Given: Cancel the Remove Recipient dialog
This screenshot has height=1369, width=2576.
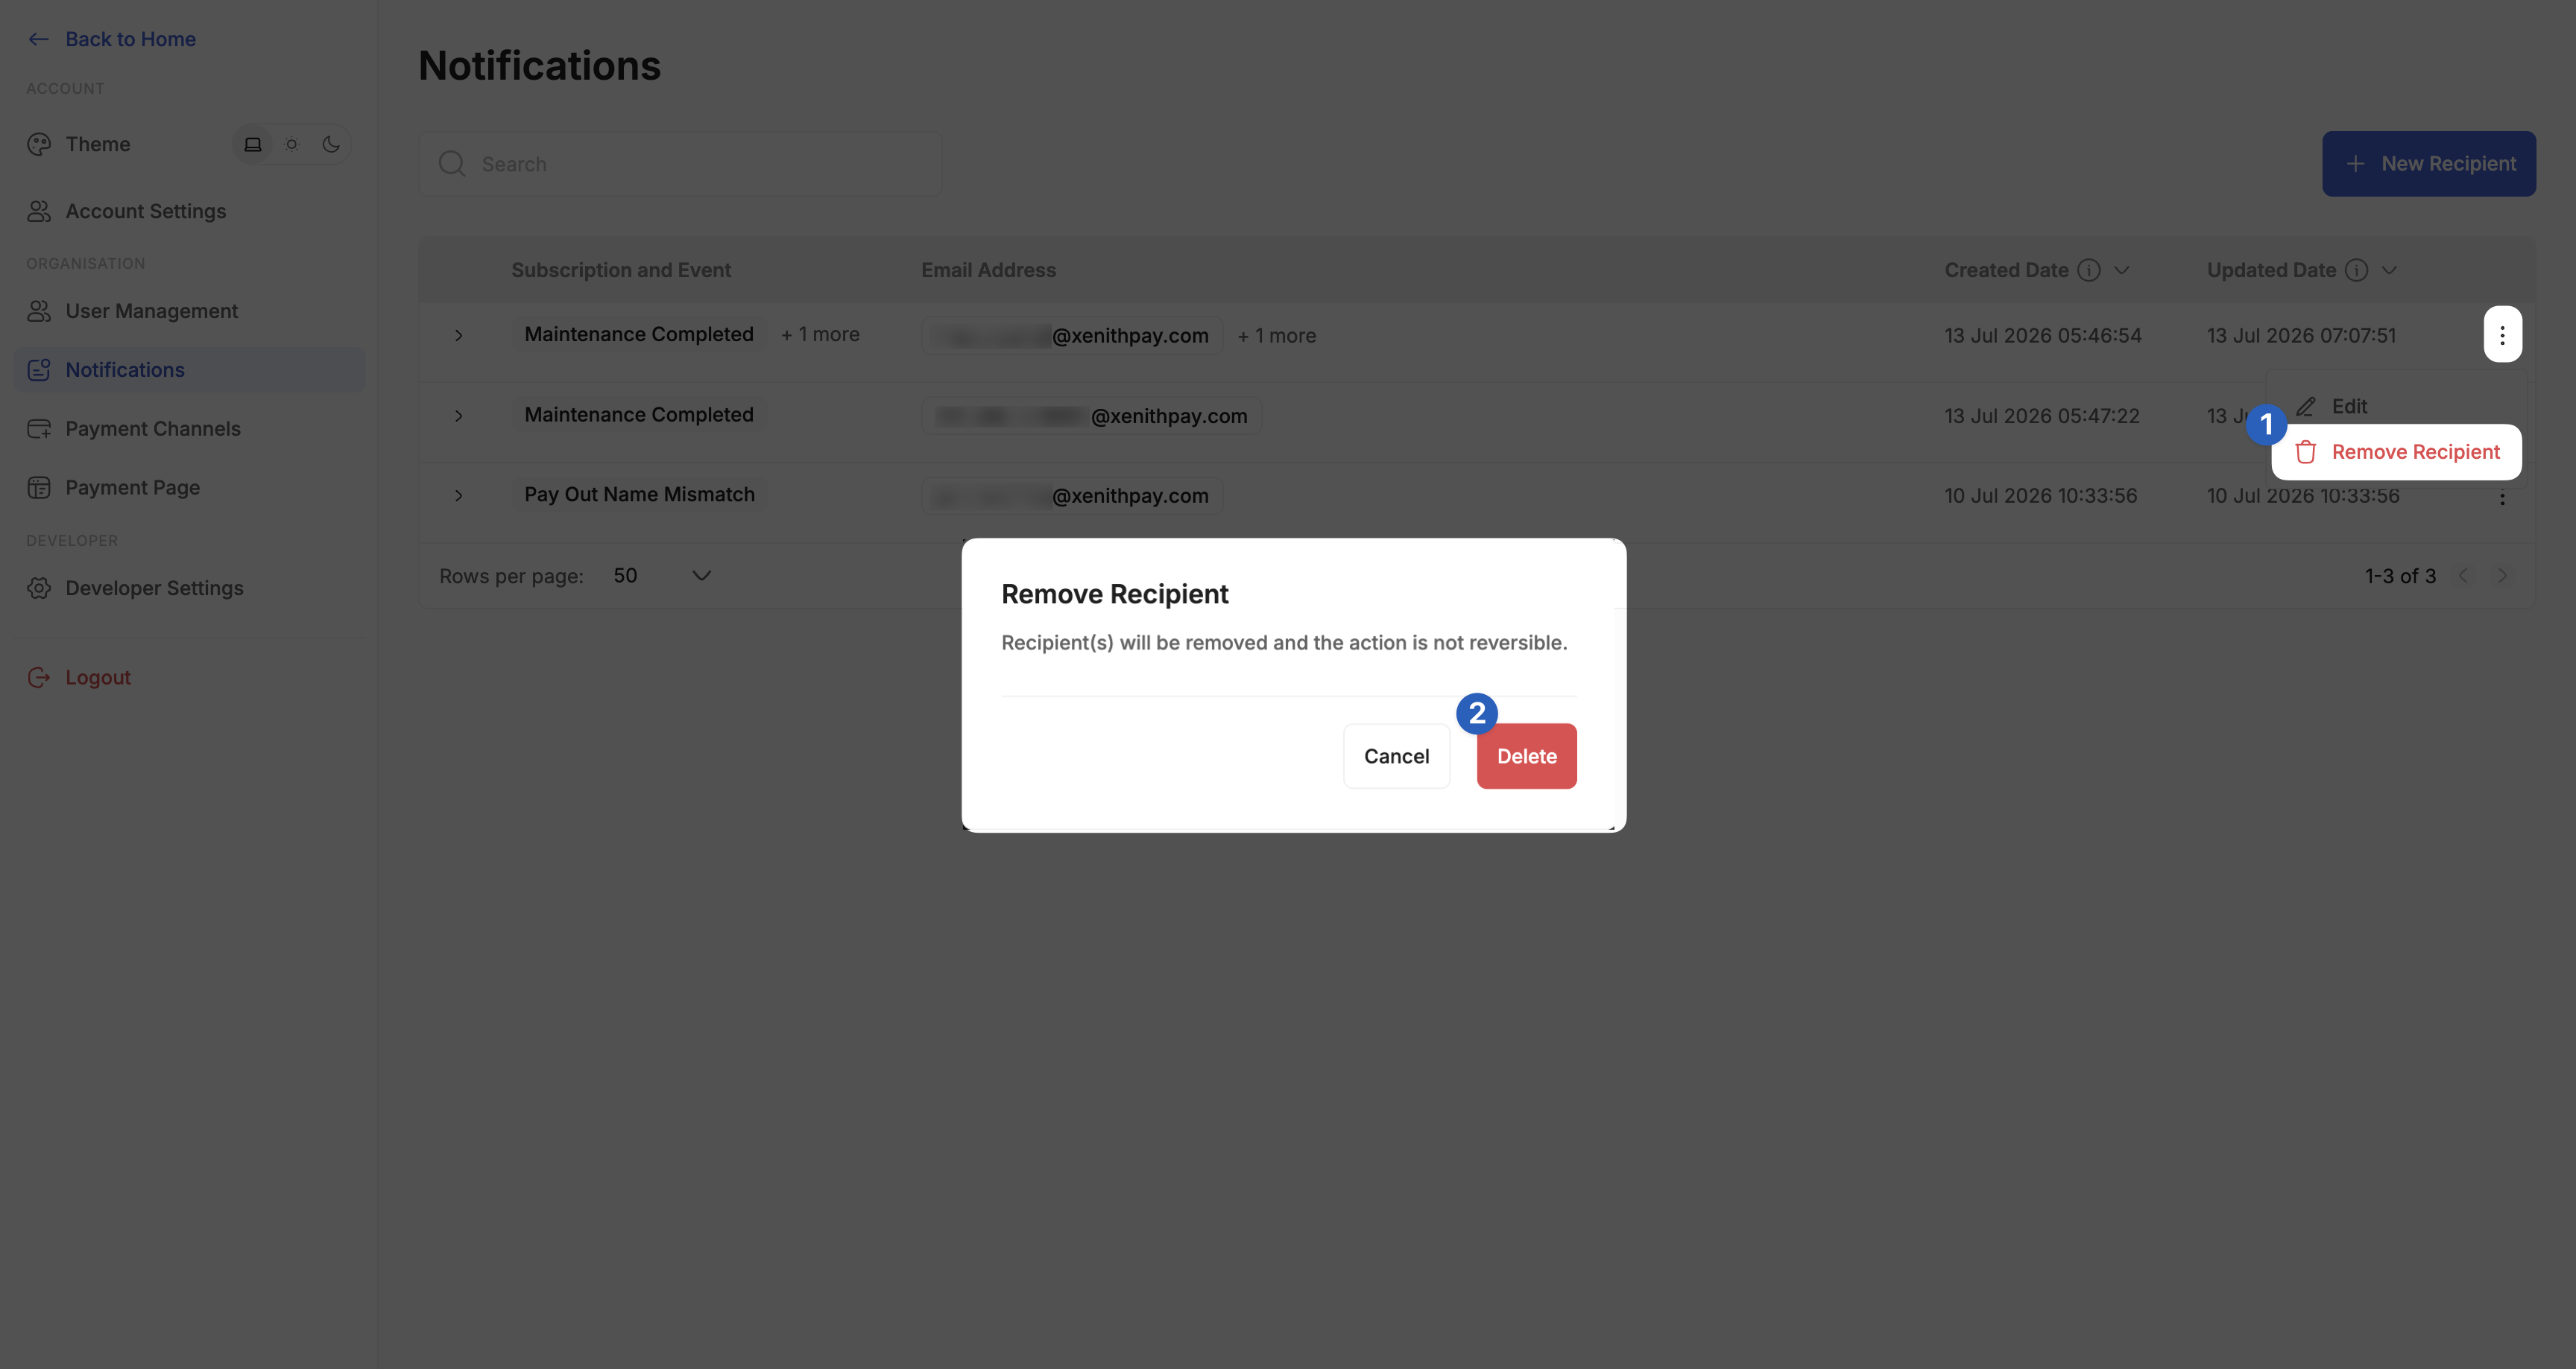Looking at the screenshot, I should pos(1396,757).
